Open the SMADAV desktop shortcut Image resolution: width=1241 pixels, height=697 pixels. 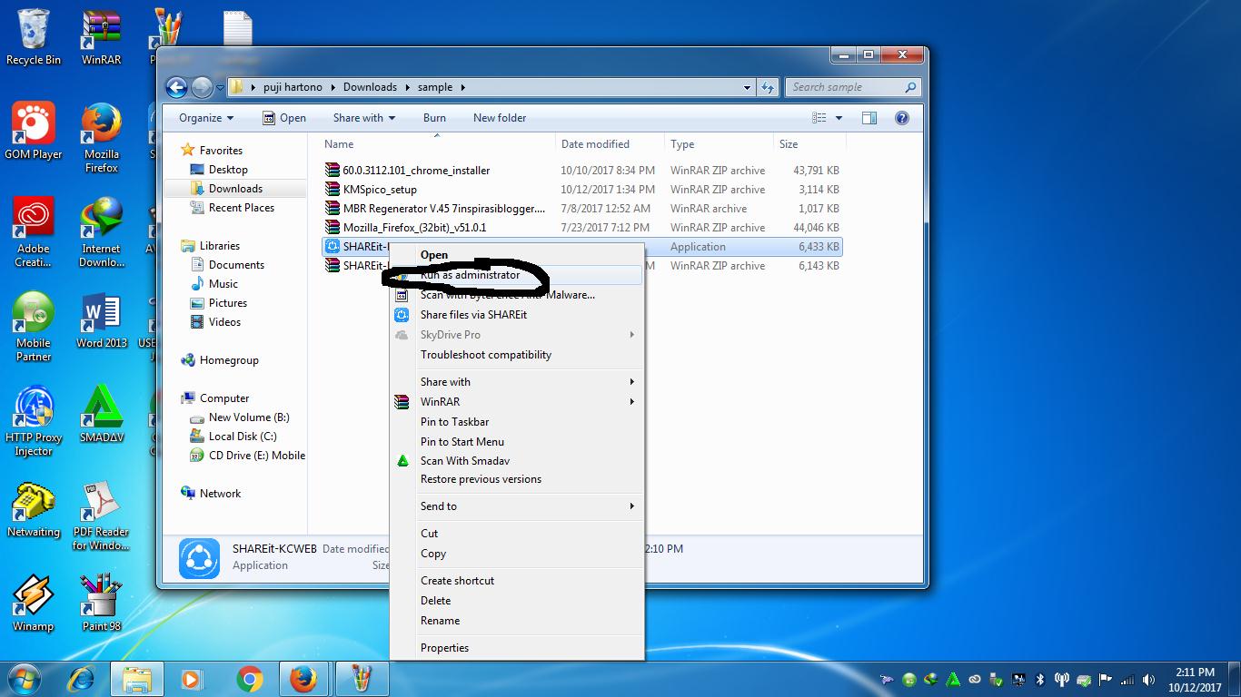pos(102,414)
